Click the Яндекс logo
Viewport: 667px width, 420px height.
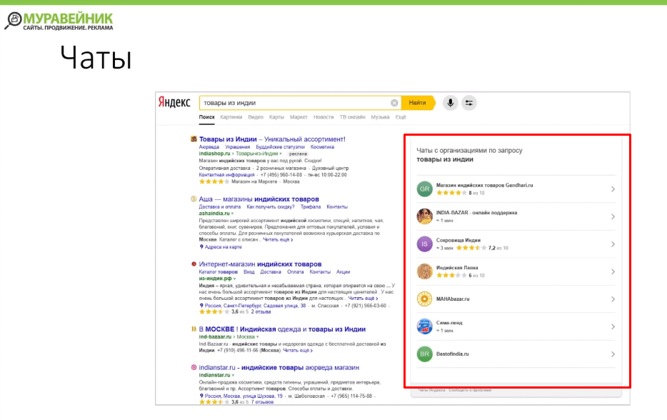click(x=174, y=102)
